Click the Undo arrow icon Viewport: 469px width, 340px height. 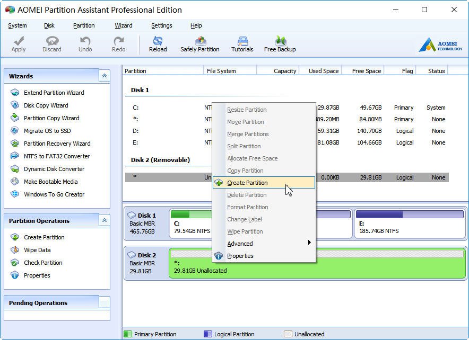pyautogui.click(x=85, y=41)
